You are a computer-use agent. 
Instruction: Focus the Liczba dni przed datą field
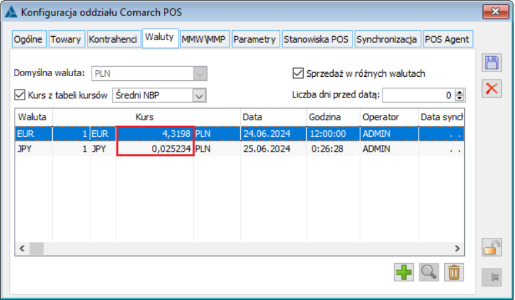419,95
